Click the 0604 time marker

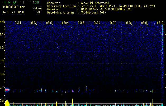(x=65, y=23)
